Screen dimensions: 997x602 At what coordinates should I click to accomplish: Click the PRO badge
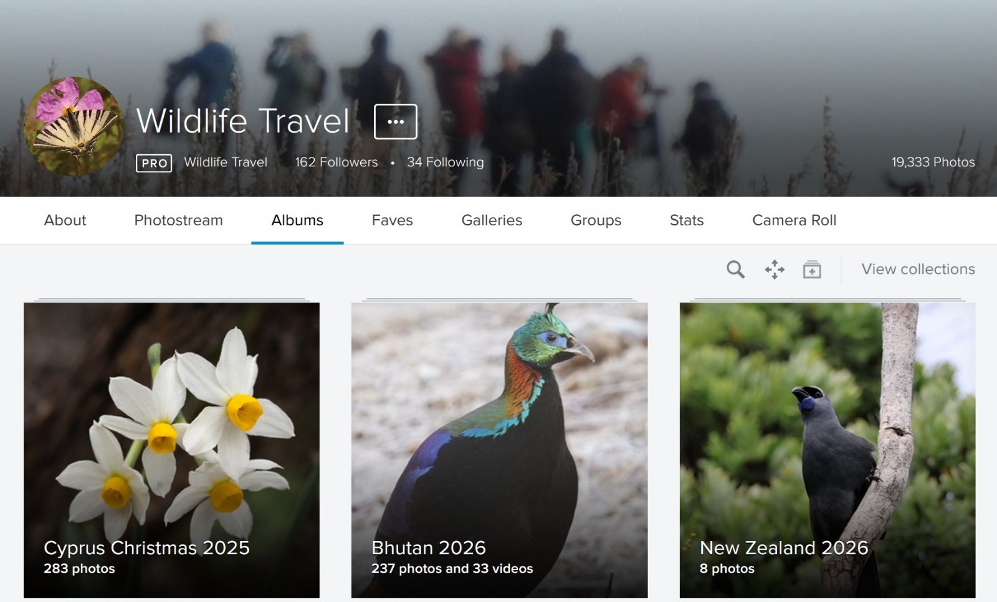pos(154,163)
